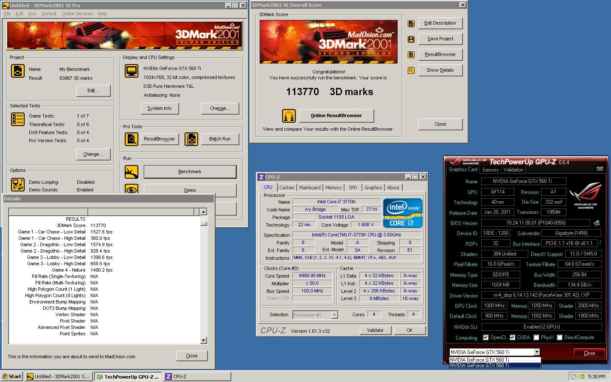The width and height of the screenshot is (611, 382).
Task: Click the Project icon in 3DMark window
Action: coord(17,71)
